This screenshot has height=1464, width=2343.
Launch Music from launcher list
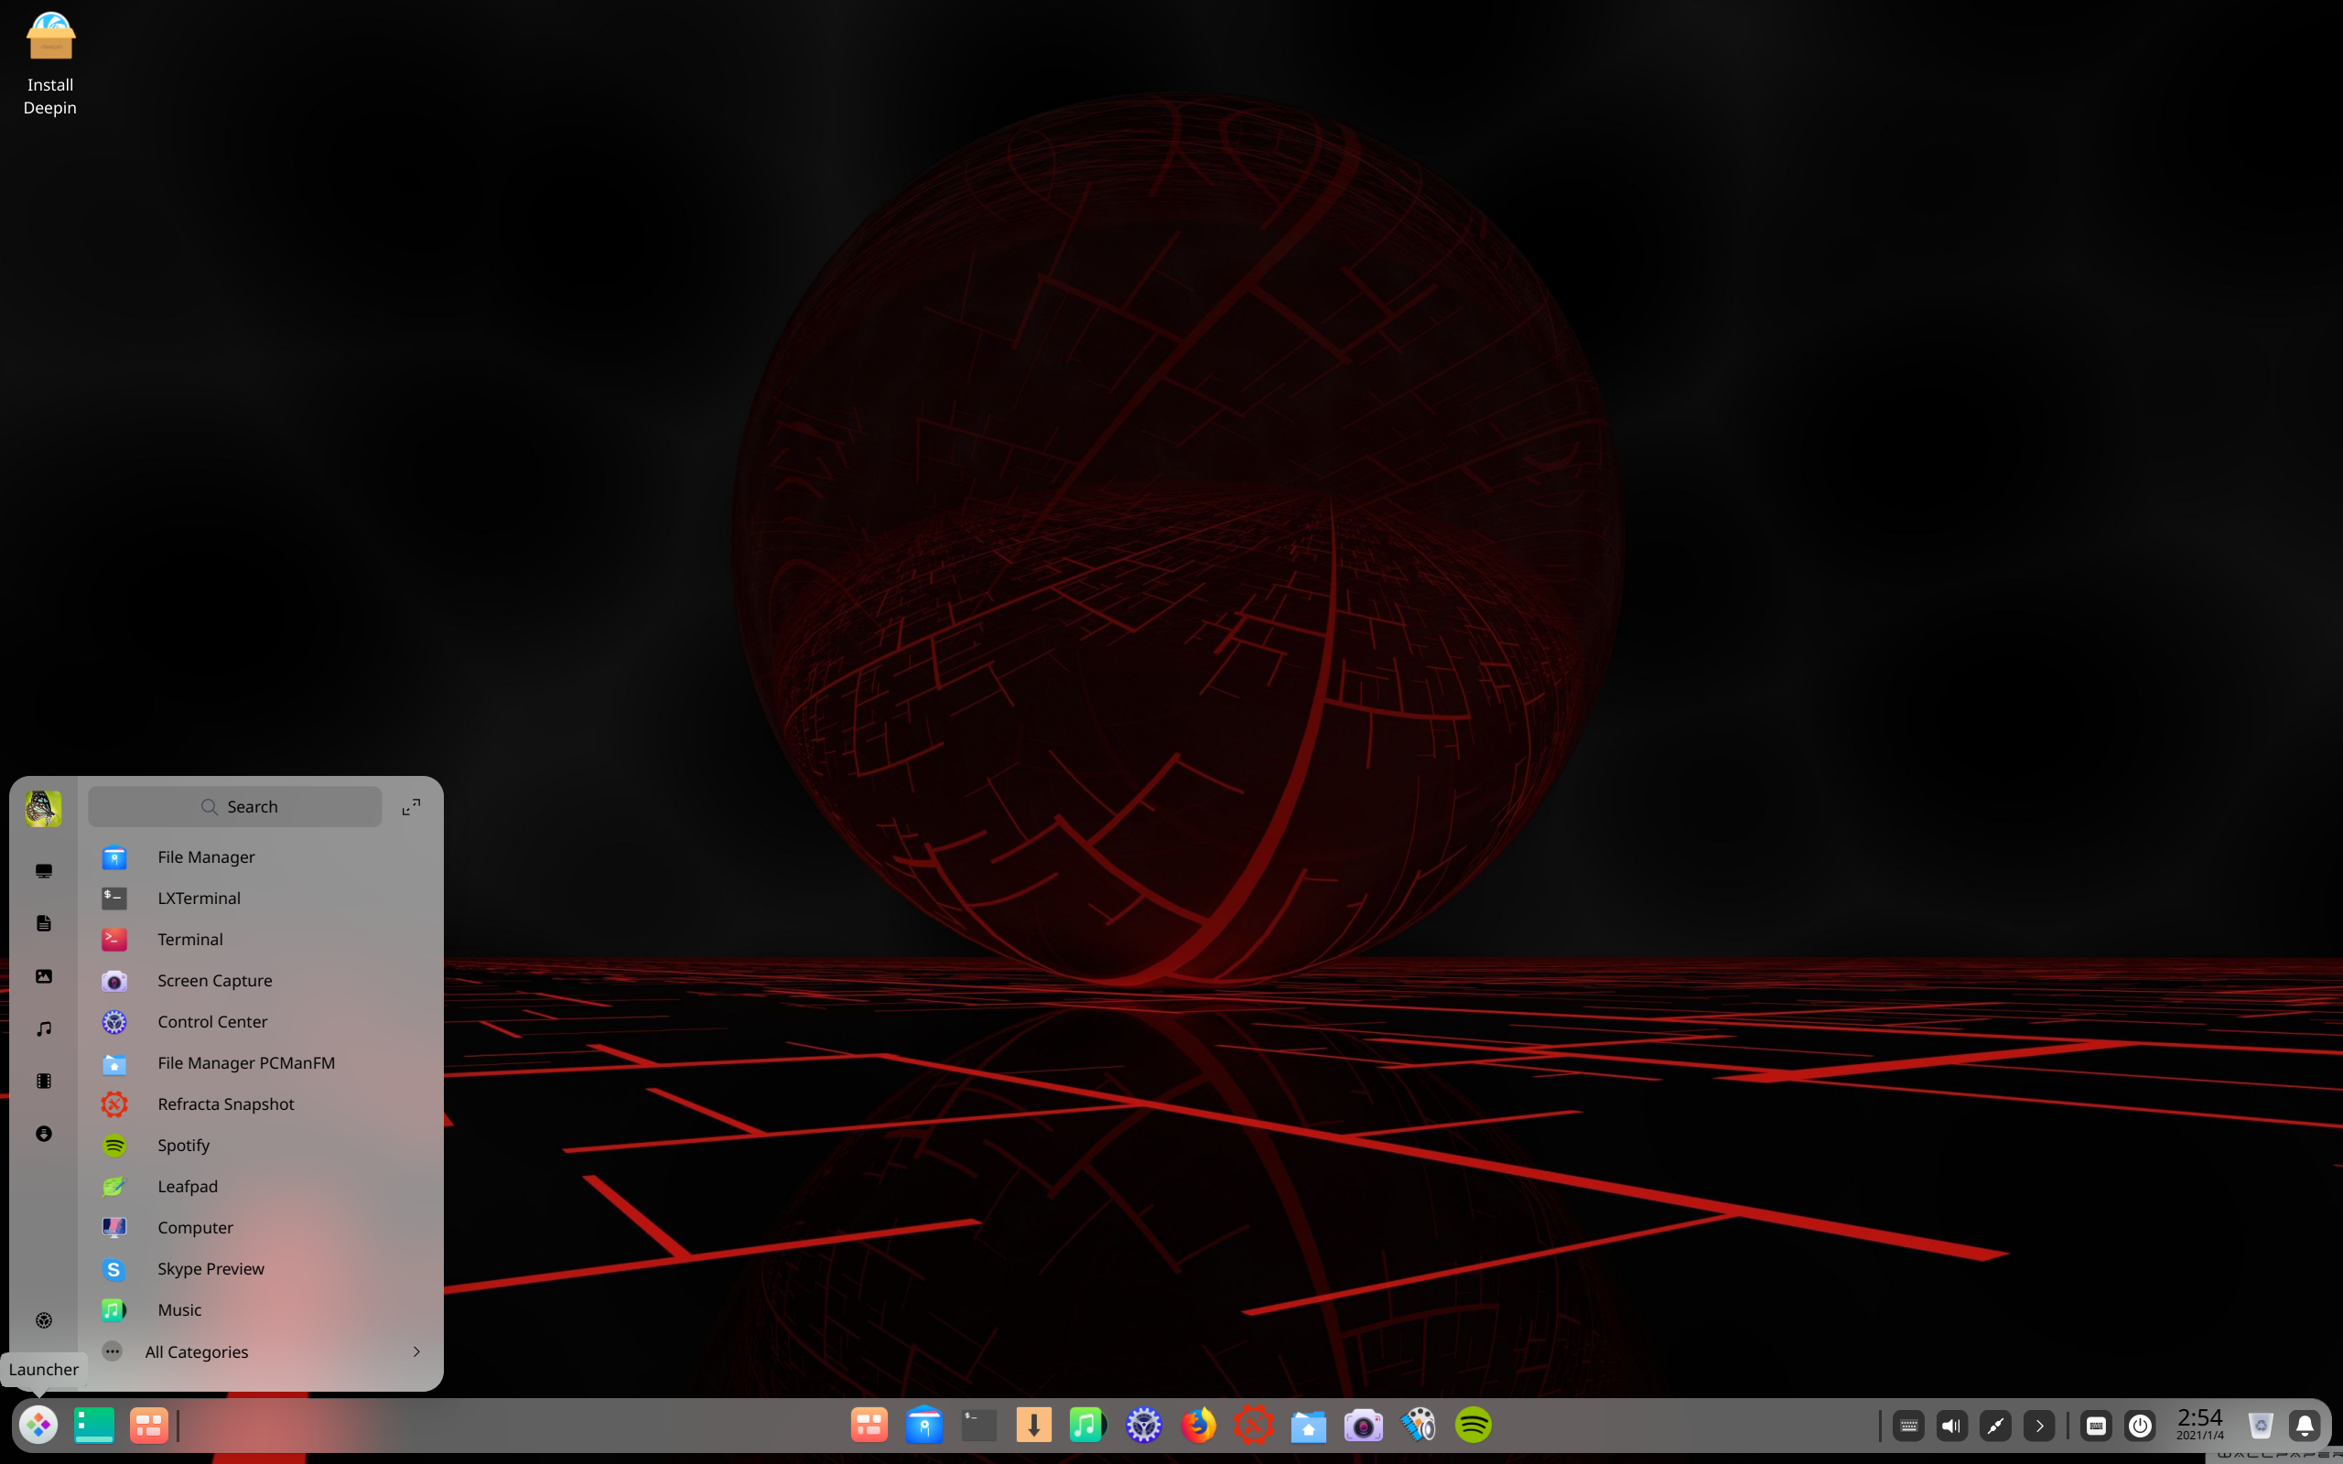coord(261,1310)
